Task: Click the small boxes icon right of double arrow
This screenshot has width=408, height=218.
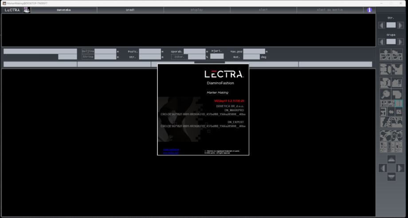Action: point(399,112)
